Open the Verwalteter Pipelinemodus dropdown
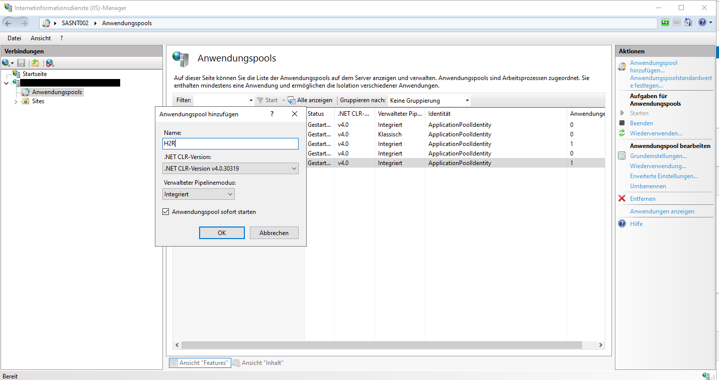 199,194
